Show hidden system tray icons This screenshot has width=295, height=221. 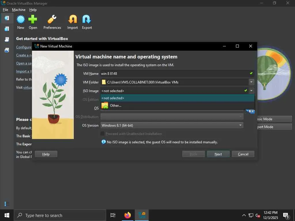click(244, 215)
